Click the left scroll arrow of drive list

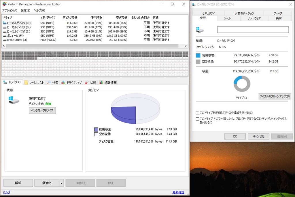tap(4, 46)
